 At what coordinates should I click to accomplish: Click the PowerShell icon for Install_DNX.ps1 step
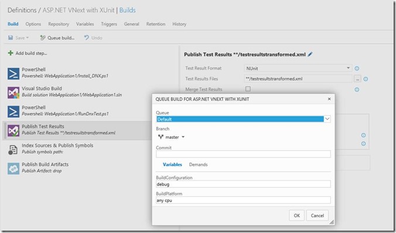click(13, 74)
